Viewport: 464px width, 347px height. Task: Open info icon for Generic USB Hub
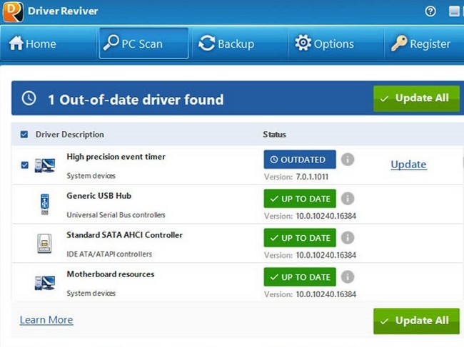click(x=348, y=199)
